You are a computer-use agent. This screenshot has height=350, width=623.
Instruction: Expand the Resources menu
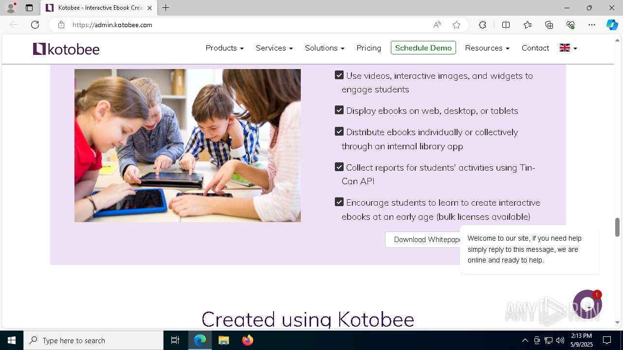point(487,48)
